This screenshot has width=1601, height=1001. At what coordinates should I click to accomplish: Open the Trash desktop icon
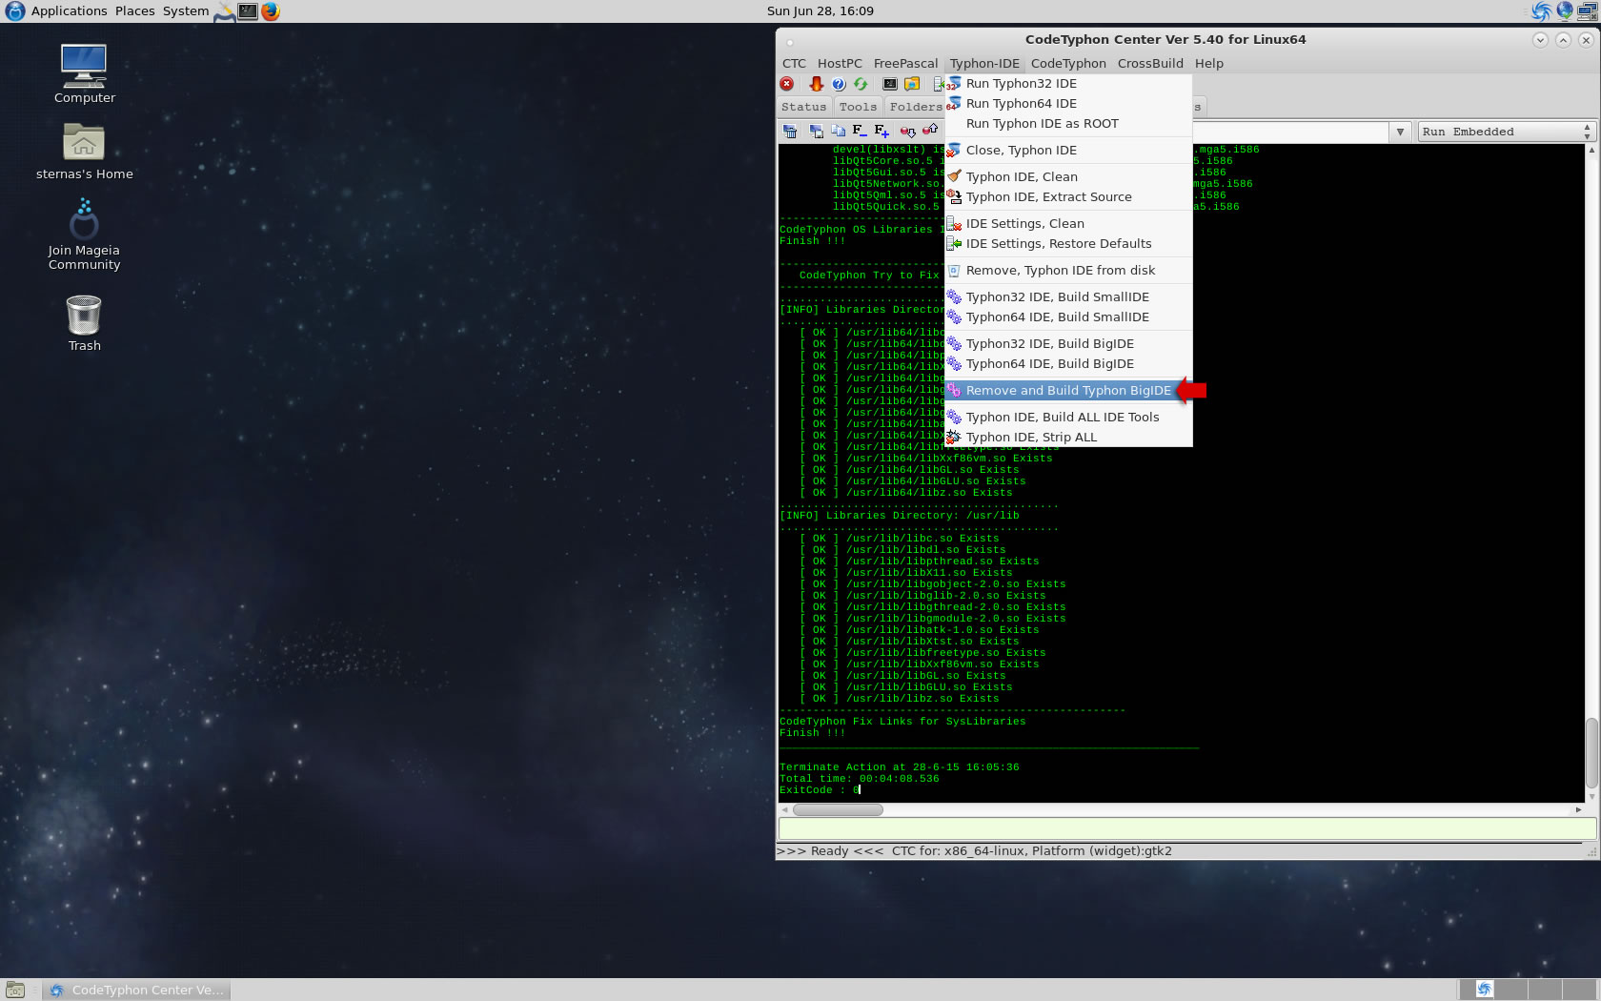[84, 323]
